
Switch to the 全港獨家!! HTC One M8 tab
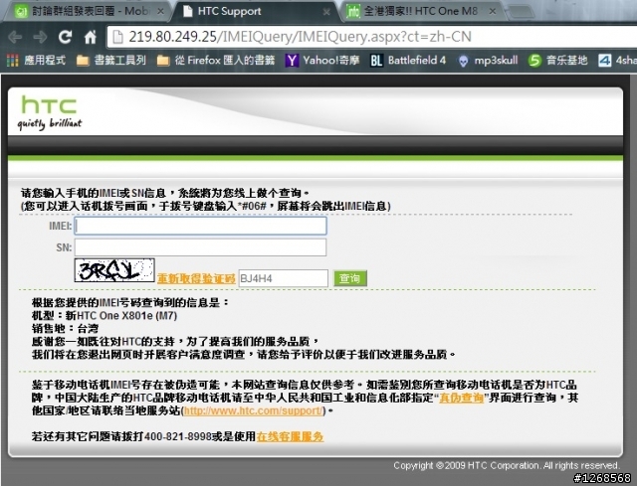point(420,11)
